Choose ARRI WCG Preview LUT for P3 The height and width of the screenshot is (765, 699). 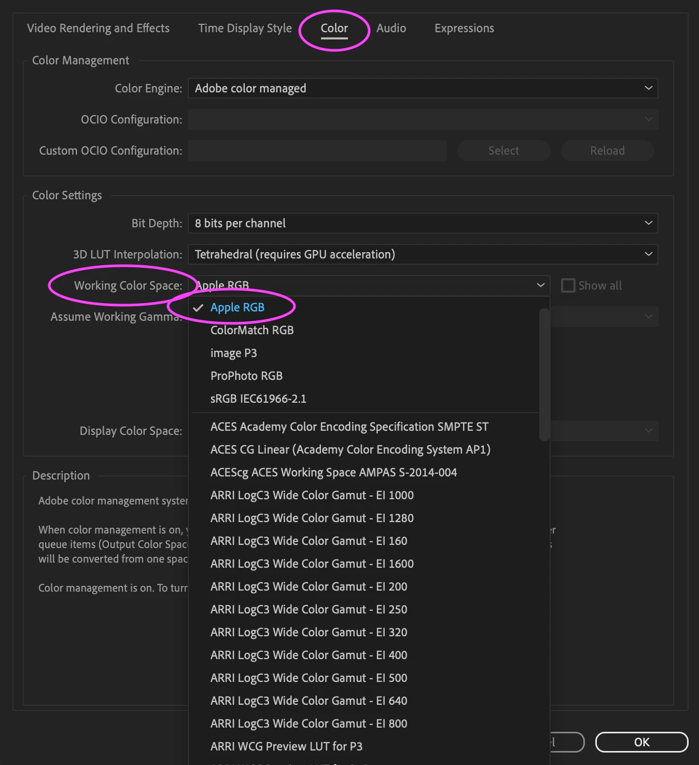click(364, 746)
